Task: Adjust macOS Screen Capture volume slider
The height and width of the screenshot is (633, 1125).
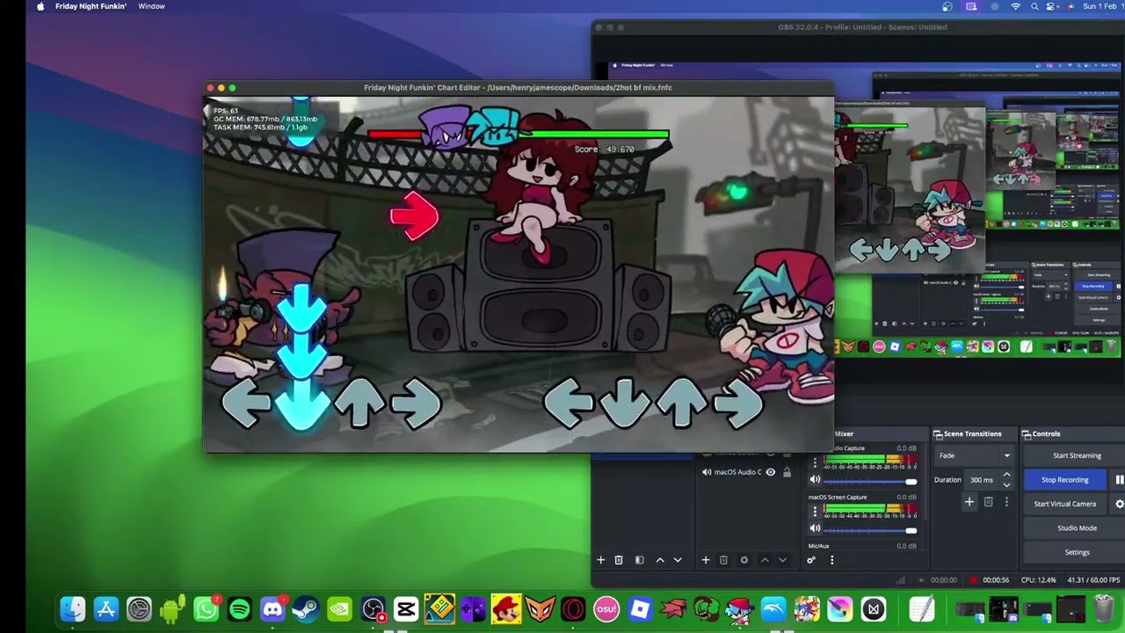Action: pyautogui.click(x=871, y=530)
